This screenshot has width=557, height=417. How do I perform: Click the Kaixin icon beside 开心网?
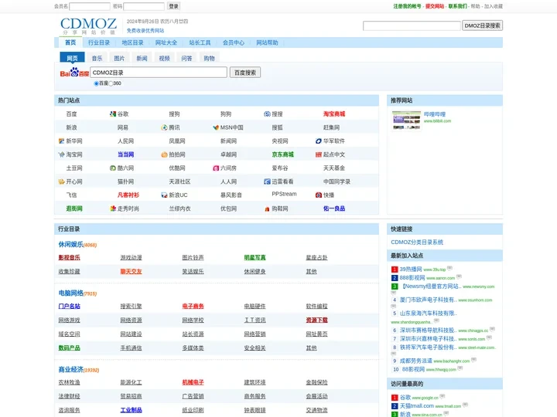click(x=61, y=181)
